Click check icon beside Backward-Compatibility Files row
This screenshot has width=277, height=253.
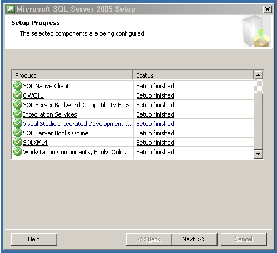[18, 105]
